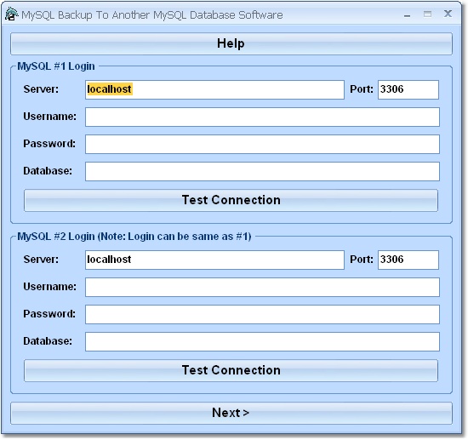
Task: Focus the MySQL #2 Password field
Action: tap(262, 314)
